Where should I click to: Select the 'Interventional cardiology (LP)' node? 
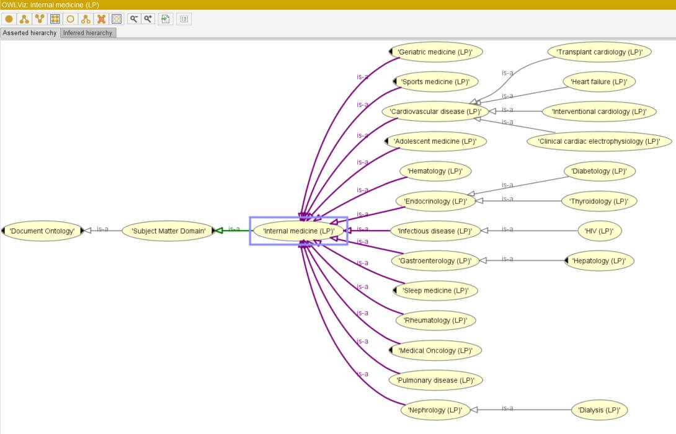[599, 111]
